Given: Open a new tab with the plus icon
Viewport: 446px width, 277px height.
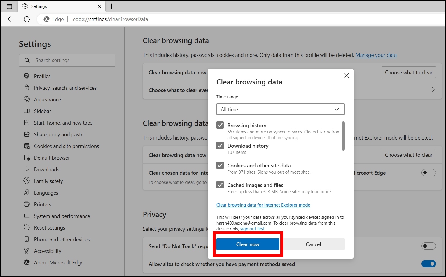Looking at the screenshot, I should tap(112, 6).
